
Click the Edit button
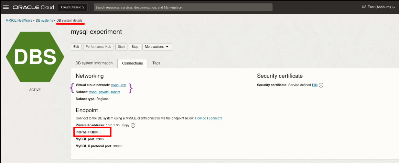tap(76, 47)
